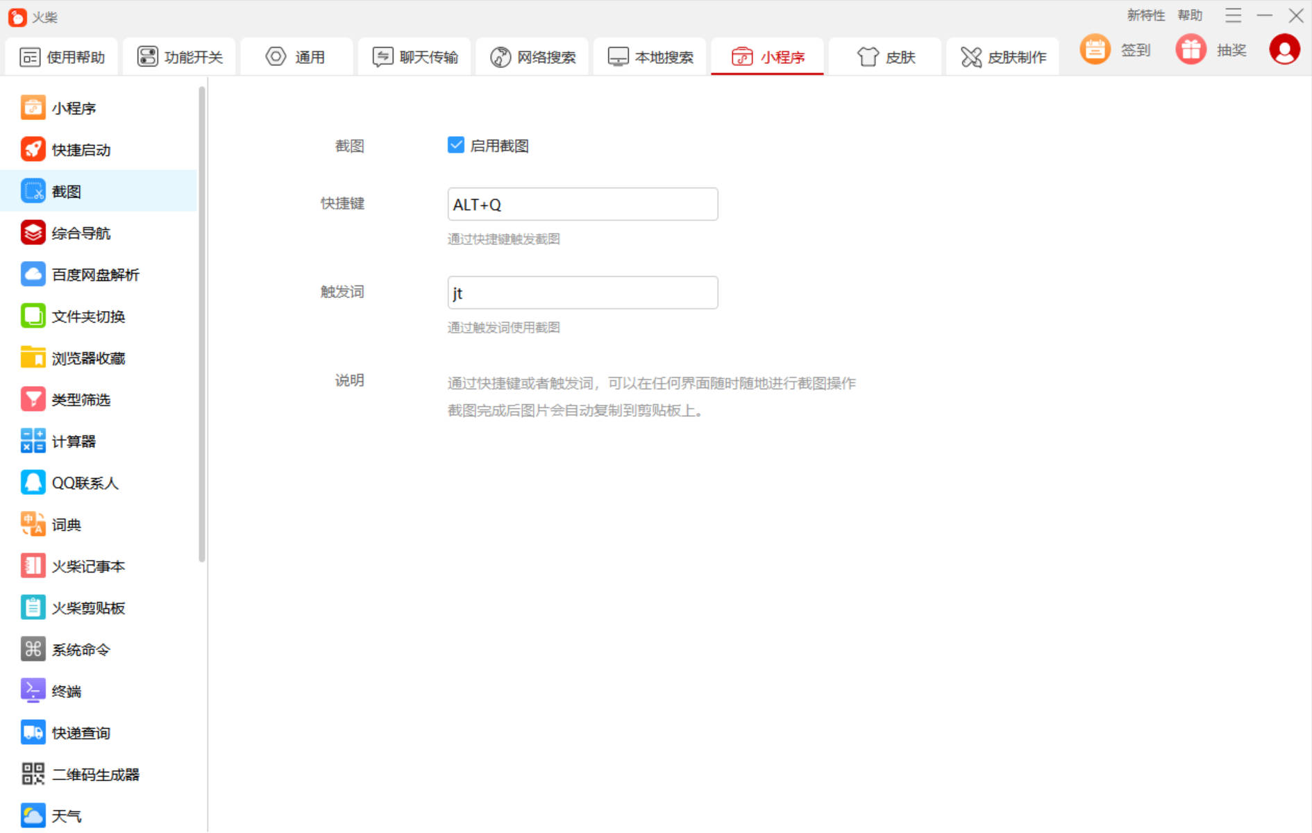Image resolution: width=1312 pixels, height=833 pixels.
Task: Click the 触发词 jt input field
Action: pos(582,292)
